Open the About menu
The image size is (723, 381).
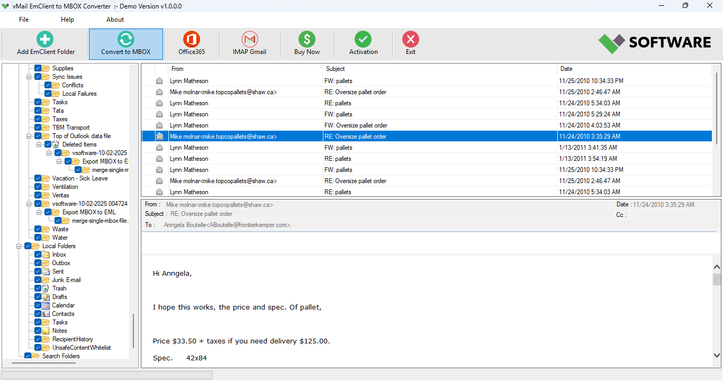point(115,20)
